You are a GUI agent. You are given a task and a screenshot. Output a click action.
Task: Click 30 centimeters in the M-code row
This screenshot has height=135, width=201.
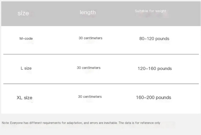pos(90,38)
